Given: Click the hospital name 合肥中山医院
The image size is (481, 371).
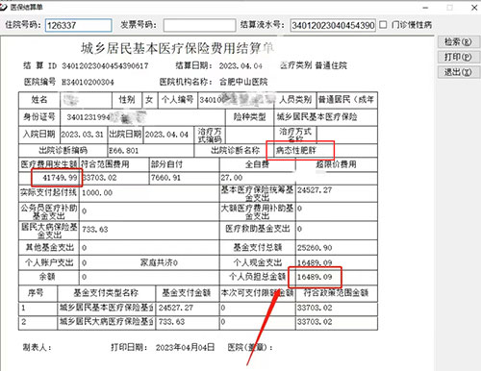Looking at the screenshot, I should [243, 82].
